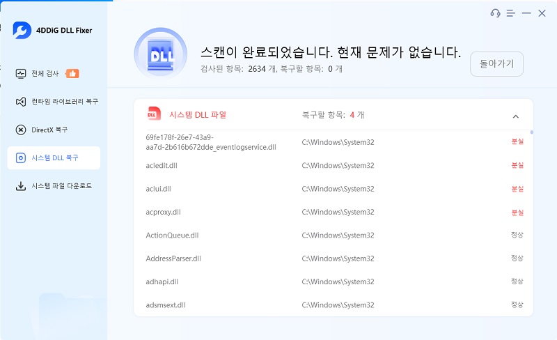557x340 pixels.
Task: Click the DirectX 복구 icon
Action: [x=20, y=130]
